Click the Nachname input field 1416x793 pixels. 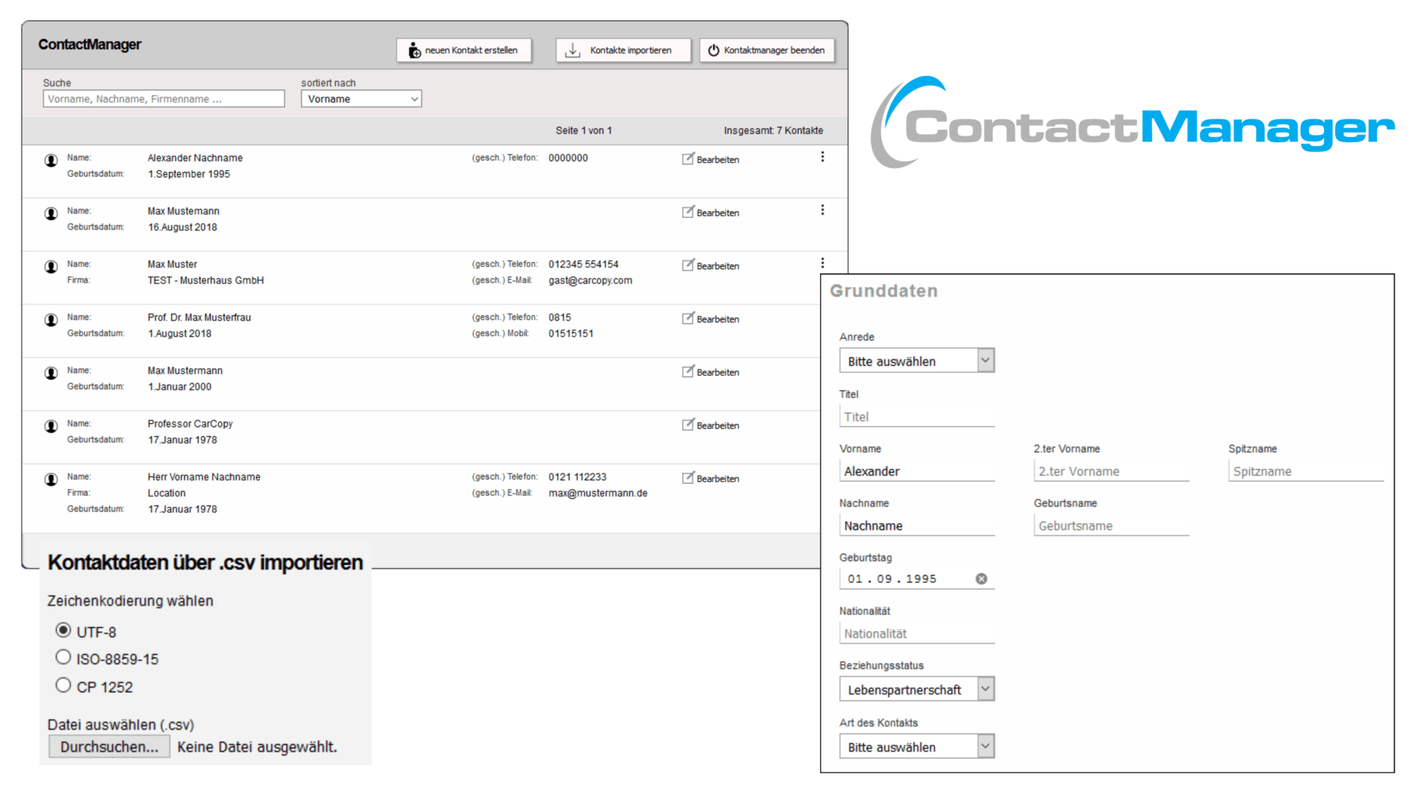(x=917, y=525)
